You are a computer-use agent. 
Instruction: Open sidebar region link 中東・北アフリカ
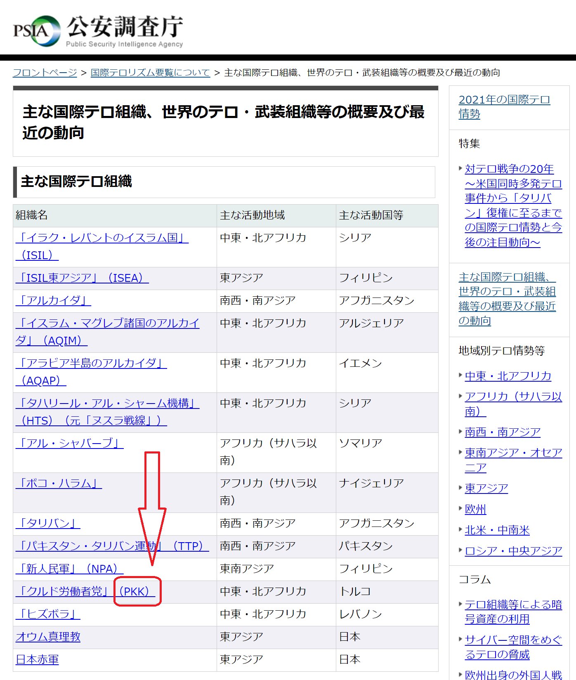tap(508, 376)
